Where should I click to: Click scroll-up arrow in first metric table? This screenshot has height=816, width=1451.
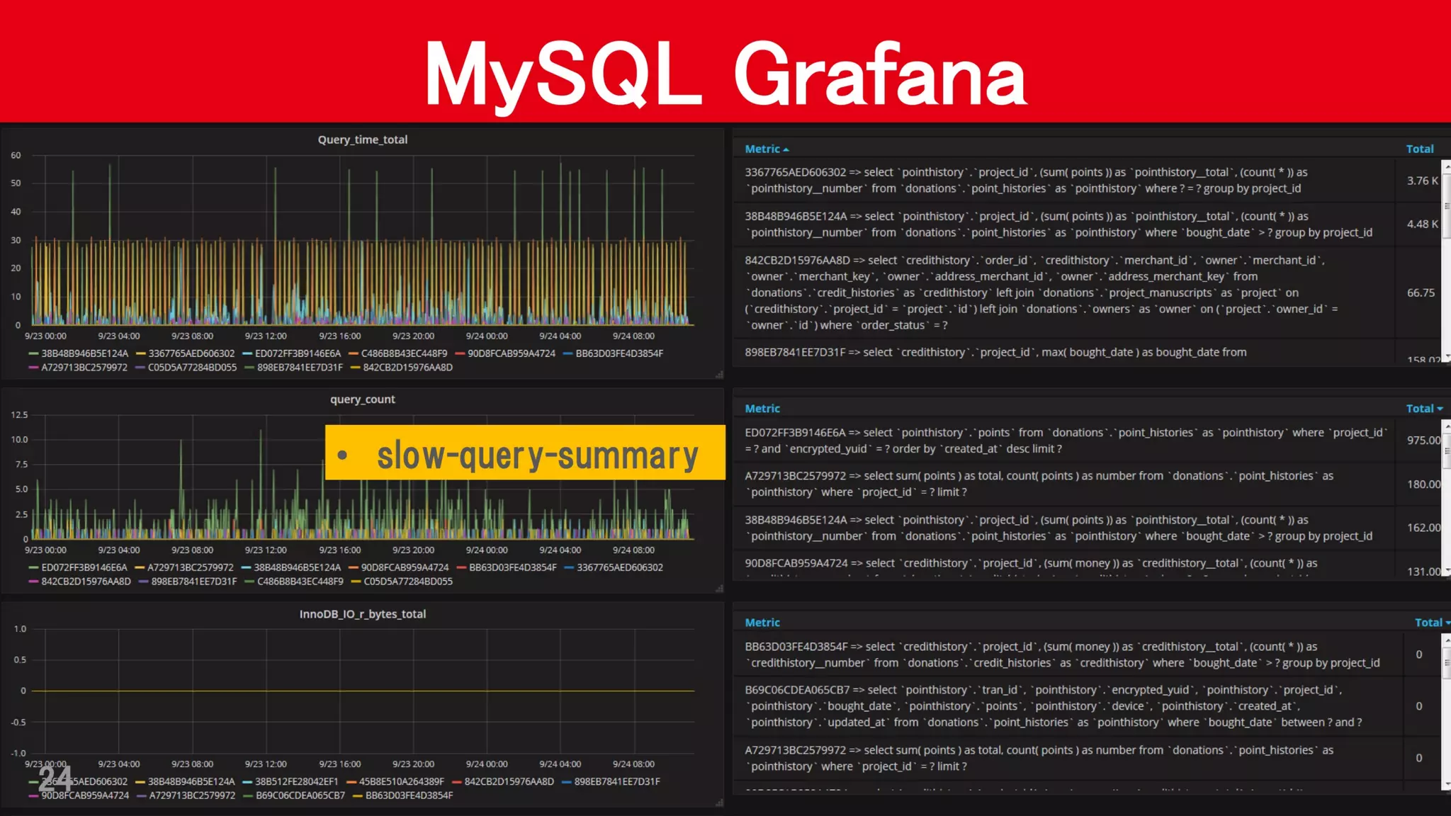pos(1446,167)
